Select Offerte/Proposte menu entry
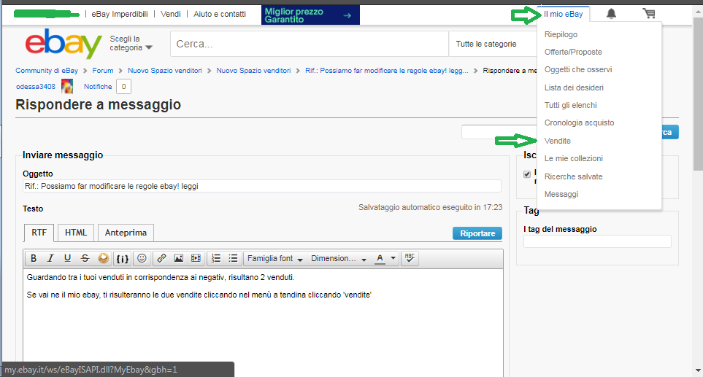703x377 pixels. (x=573, y=52)
